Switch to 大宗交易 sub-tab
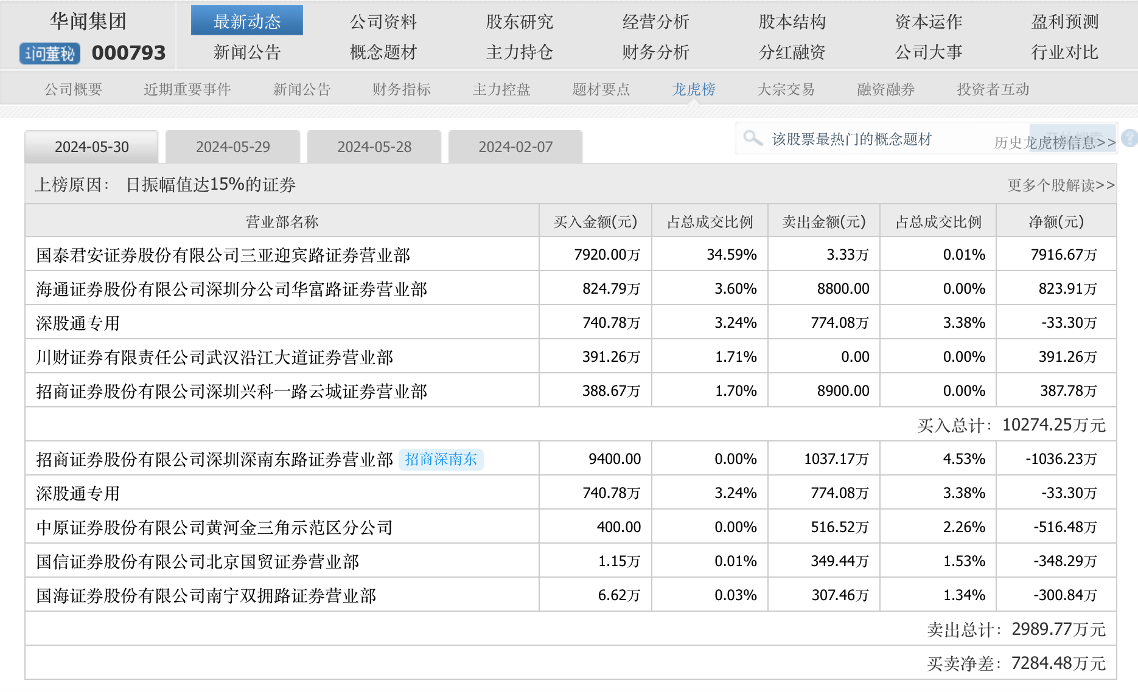1138x692 pixels. pos(786,89)
